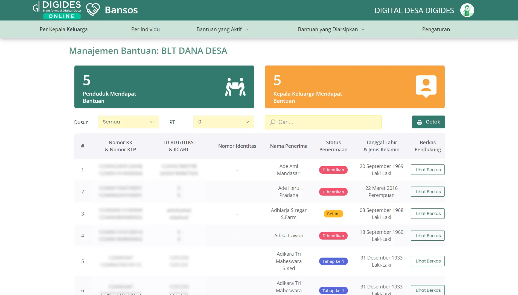Click the Status Penerimaan column header
This screenshot has width=518, height=295.
point(333,146)
